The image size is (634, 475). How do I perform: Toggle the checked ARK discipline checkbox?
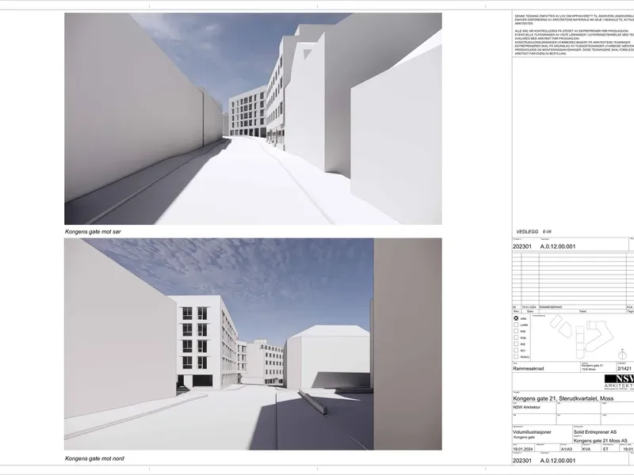(516, 318)
